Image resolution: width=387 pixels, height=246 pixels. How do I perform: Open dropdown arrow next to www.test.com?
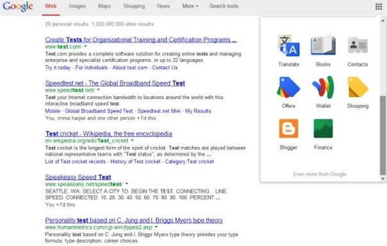(85, 46)
